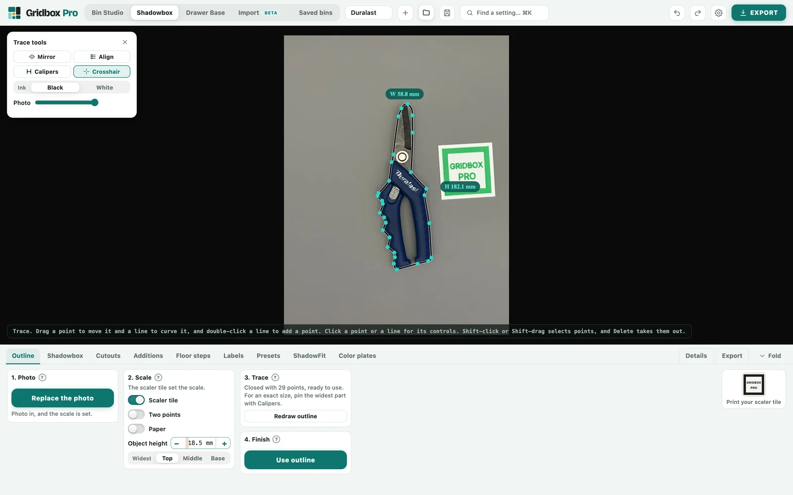The width and height of the screenshot is (793, 495).
Task: Open the Cutouts tab
Action: (108, 356)
